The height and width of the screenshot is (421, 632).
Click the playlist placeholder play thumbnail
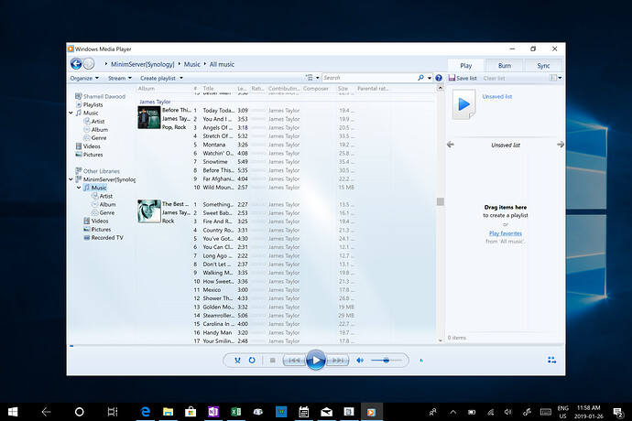tap(463, 104)
